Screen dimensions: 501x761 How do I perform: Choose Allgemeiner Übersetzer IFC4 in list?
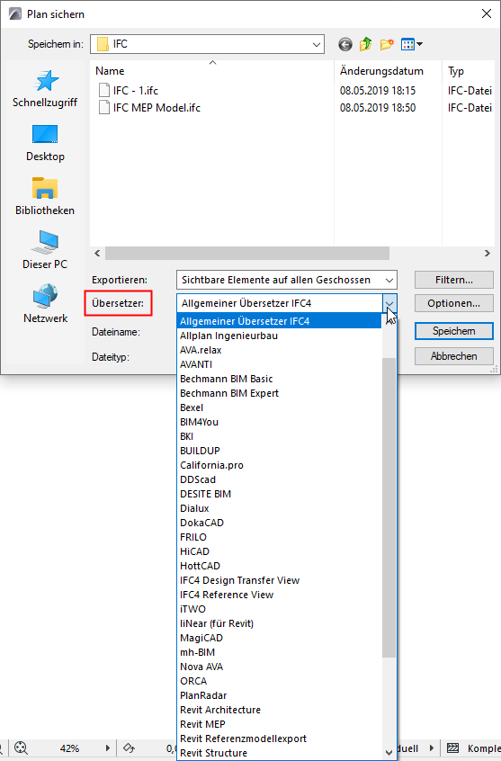pyautogui.click(x=280, y=321)
